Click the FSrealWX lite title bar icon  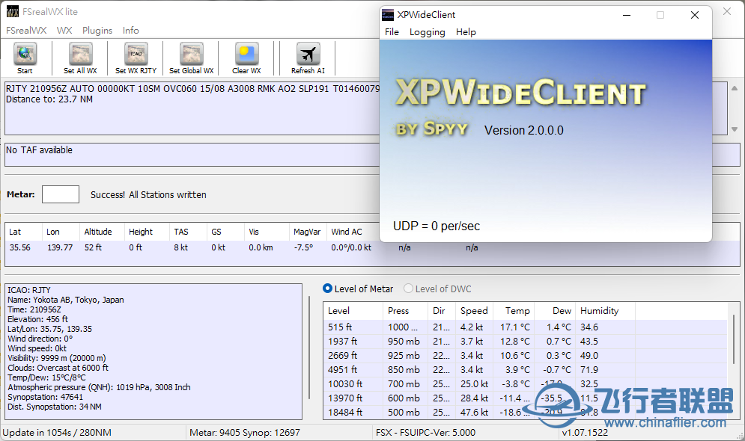click(12, 11)
